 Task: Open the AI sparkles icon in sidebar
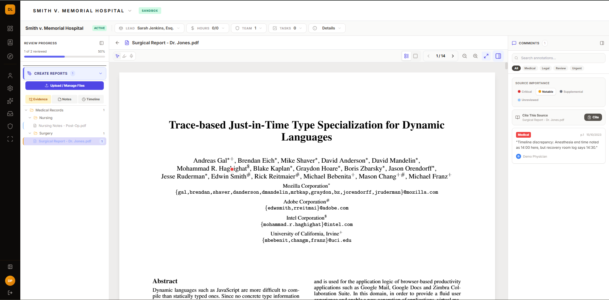point(10,101)
